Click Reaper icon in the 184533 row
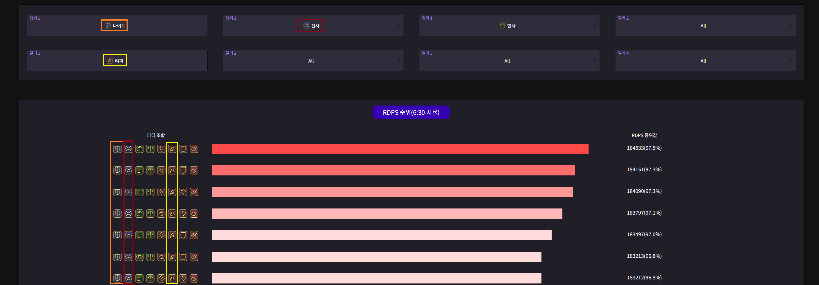819x285 pixels. click(x=172, y=148)
